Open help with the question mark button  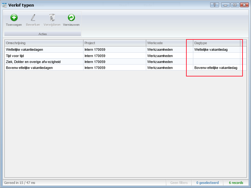coord(215,5)
